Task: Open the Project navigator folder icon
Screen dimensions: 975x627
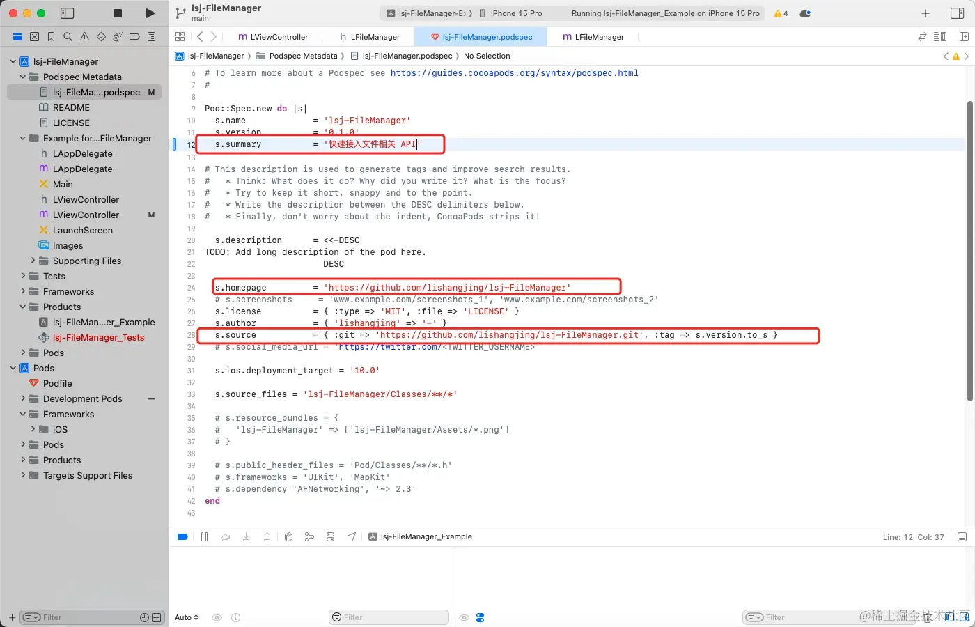Action: tap(17, 36)
